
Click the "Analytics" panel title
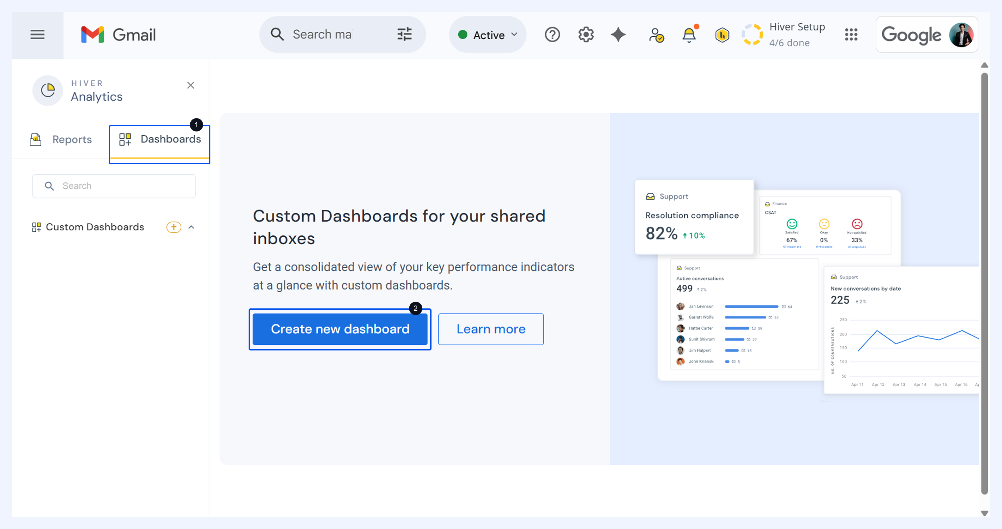click(x=96, y=96)
